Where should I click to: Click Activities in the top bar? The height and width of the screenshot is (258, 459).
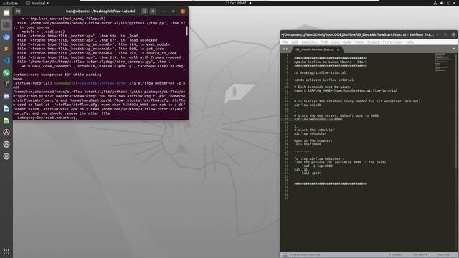click(10, 3)
